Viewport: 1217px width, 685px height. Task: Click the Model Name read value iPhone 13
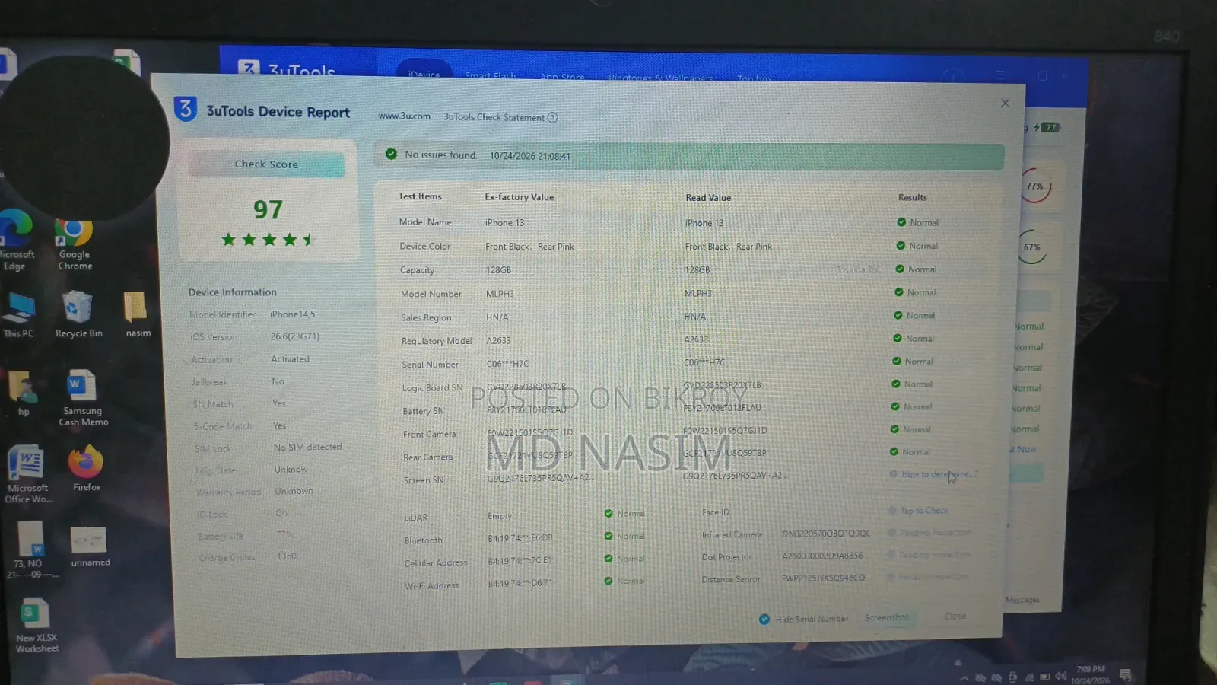(x=704, y=223)
